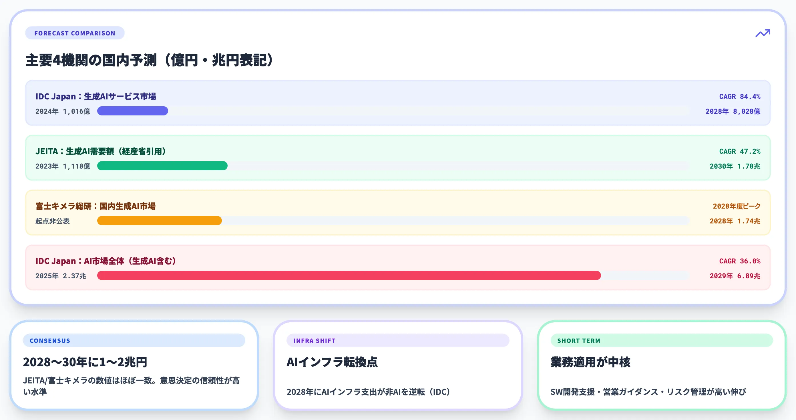Click the CAGR 36.0% label
Image resolution: width=796 pixels, height=420 pixels.
pos(740,261)
